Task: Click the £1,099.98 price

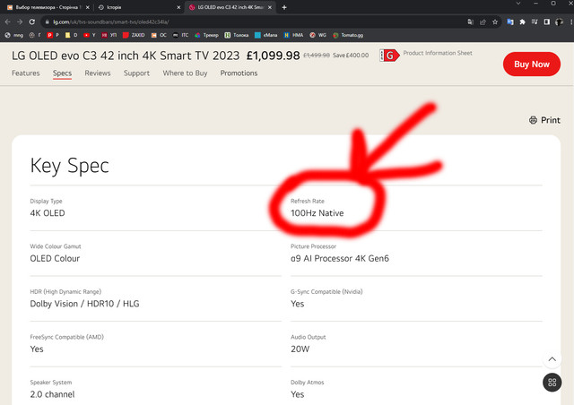Action: (x=273, y=56)
